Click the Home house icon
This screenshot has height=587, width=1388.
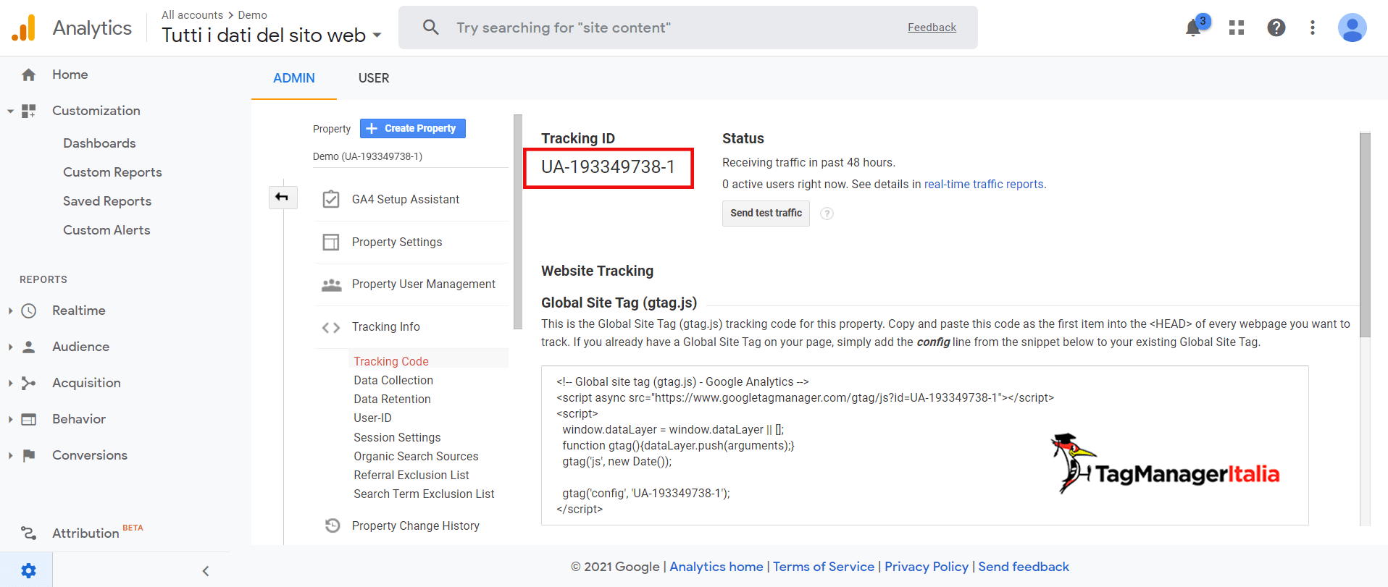click(x=29, y=75)
